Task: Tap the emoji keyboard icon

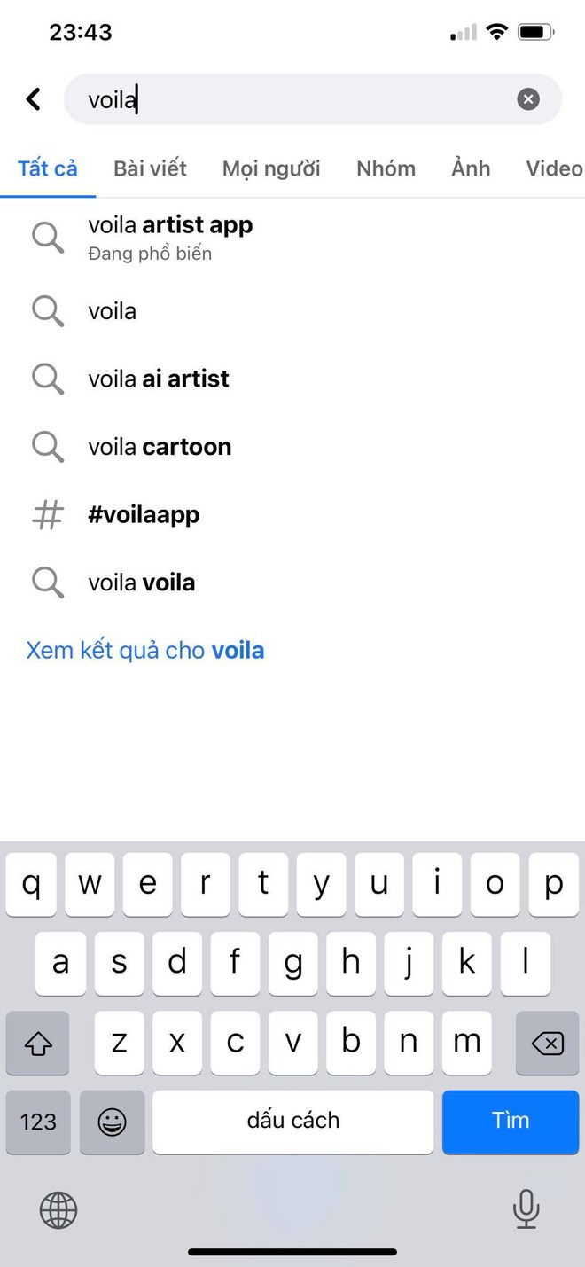Action: click(x=112, y=1122)
